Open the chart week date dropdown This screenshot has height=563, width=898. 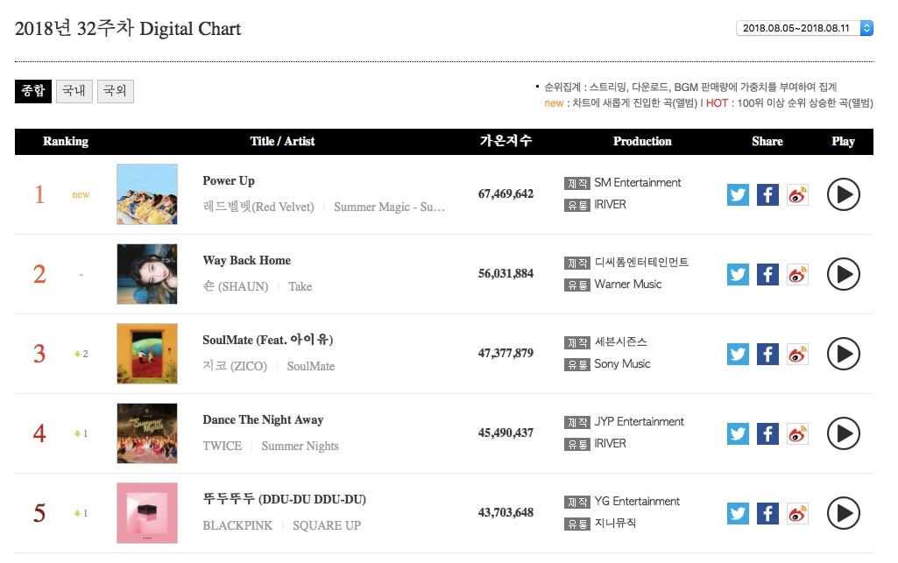pos(804,28)
